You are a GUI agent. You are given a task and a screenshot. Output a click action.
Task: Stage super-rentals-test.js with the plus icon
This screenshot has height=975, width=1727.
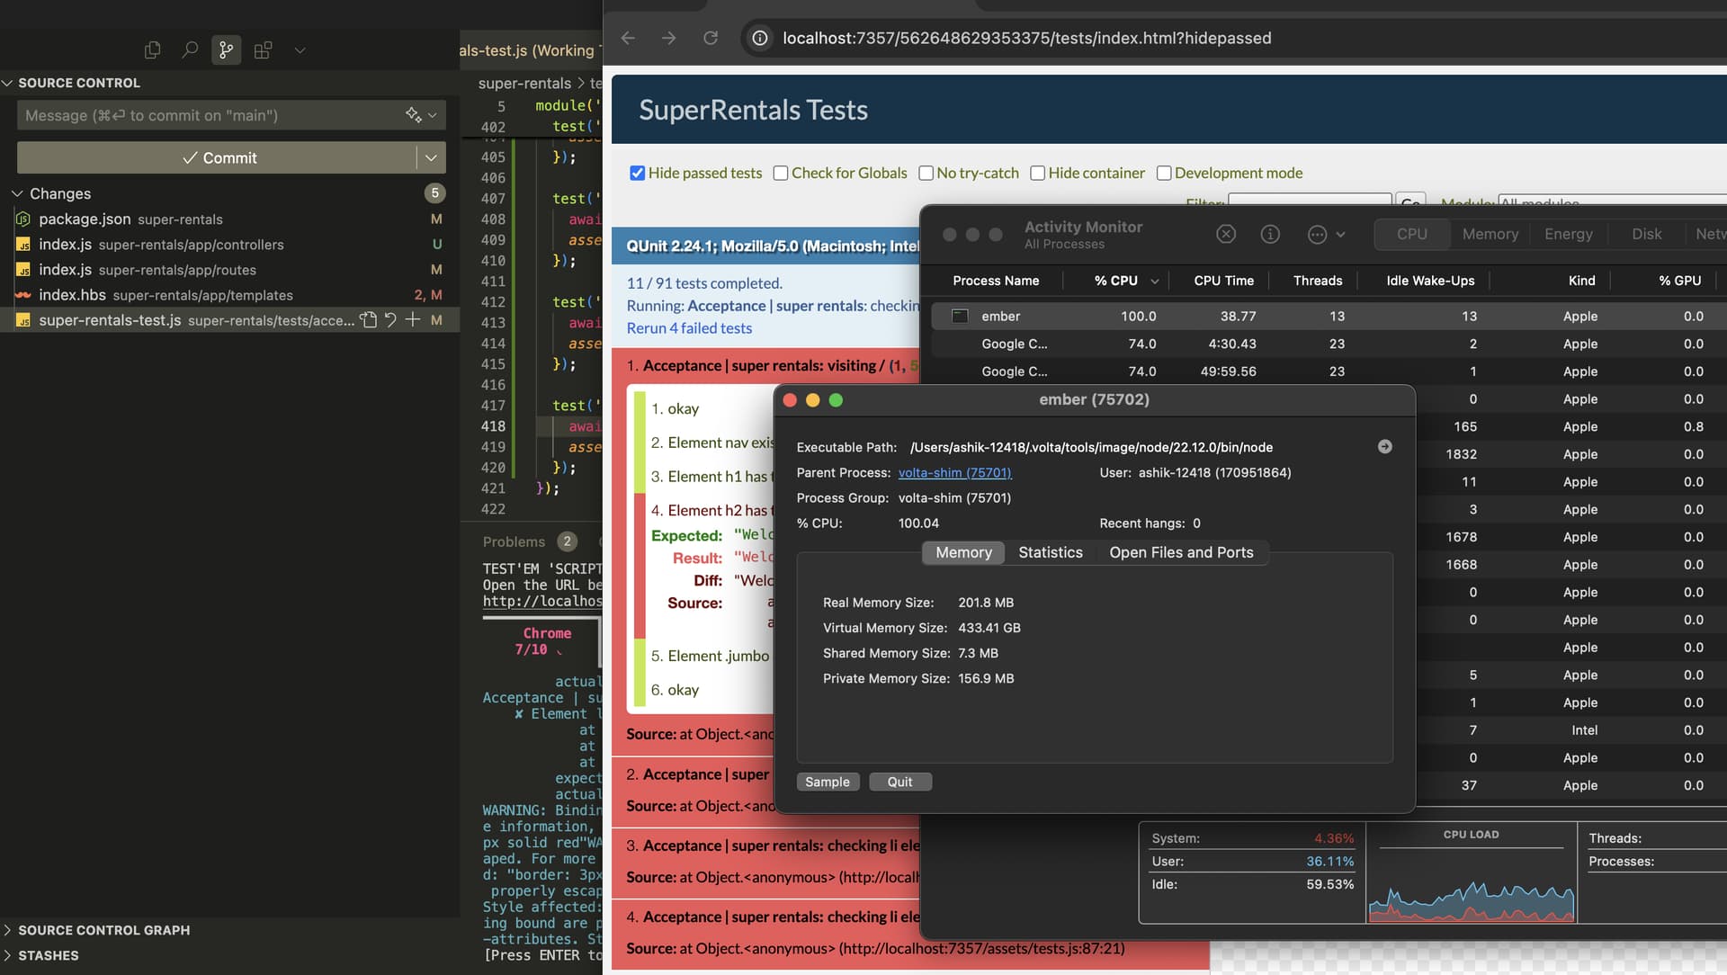coord(413,320)
